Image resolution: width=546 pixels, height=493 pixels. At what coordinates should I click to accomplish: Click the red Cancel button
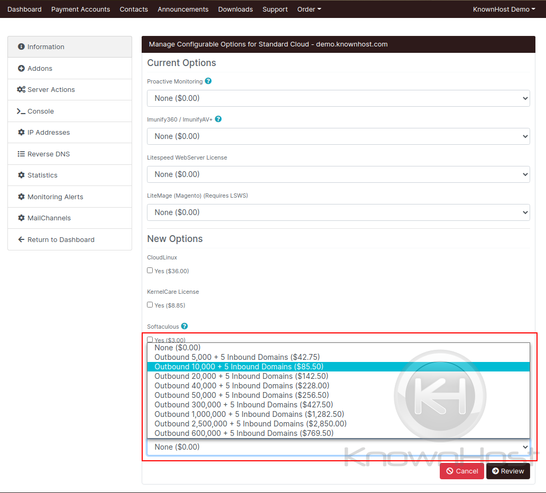click(x=462, y=471)
